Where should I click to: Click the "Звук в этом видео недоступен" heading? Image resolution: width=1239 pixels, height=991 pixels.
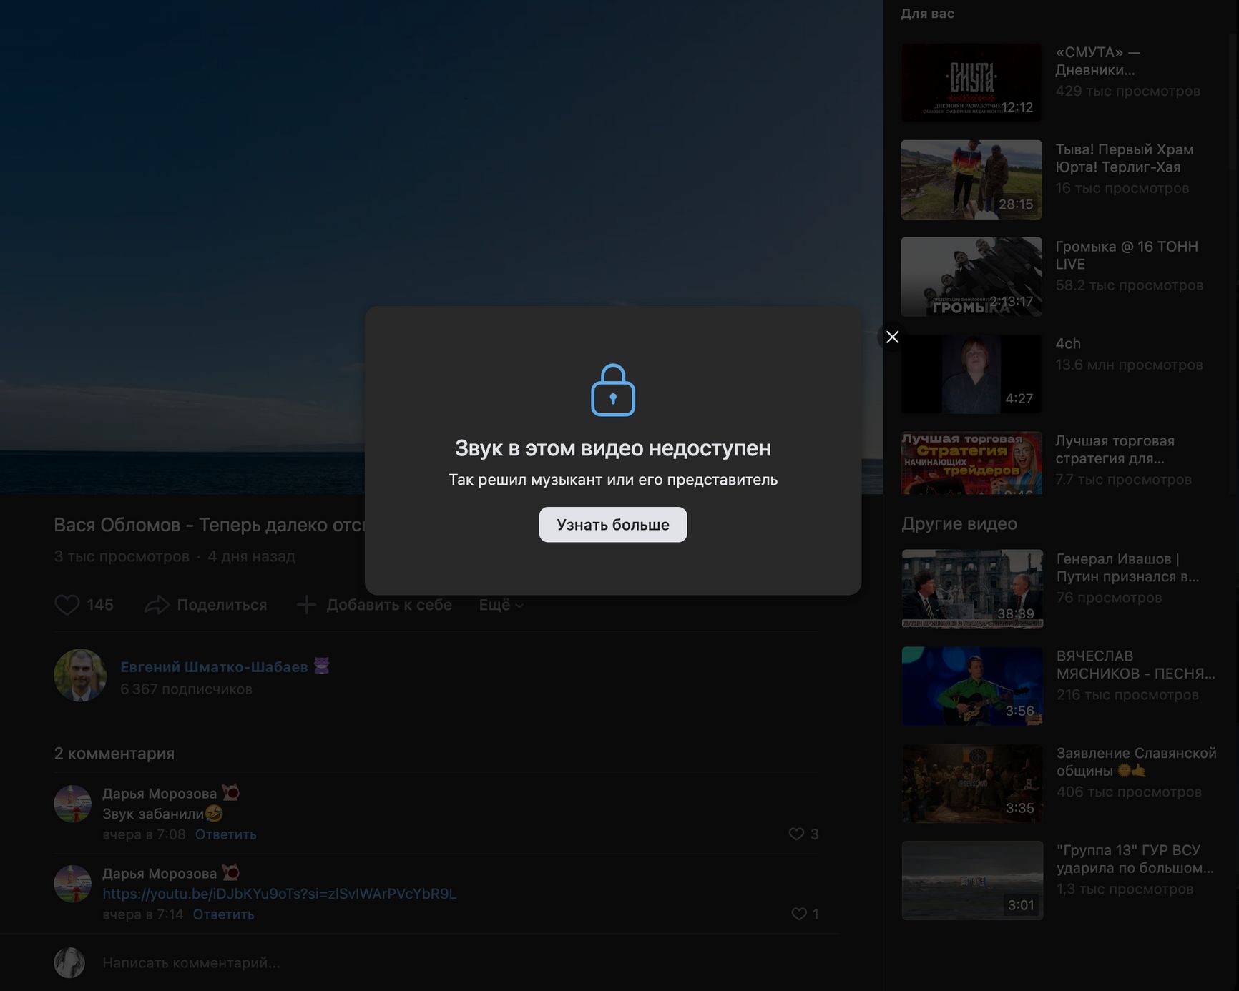(x=613, y=448)
